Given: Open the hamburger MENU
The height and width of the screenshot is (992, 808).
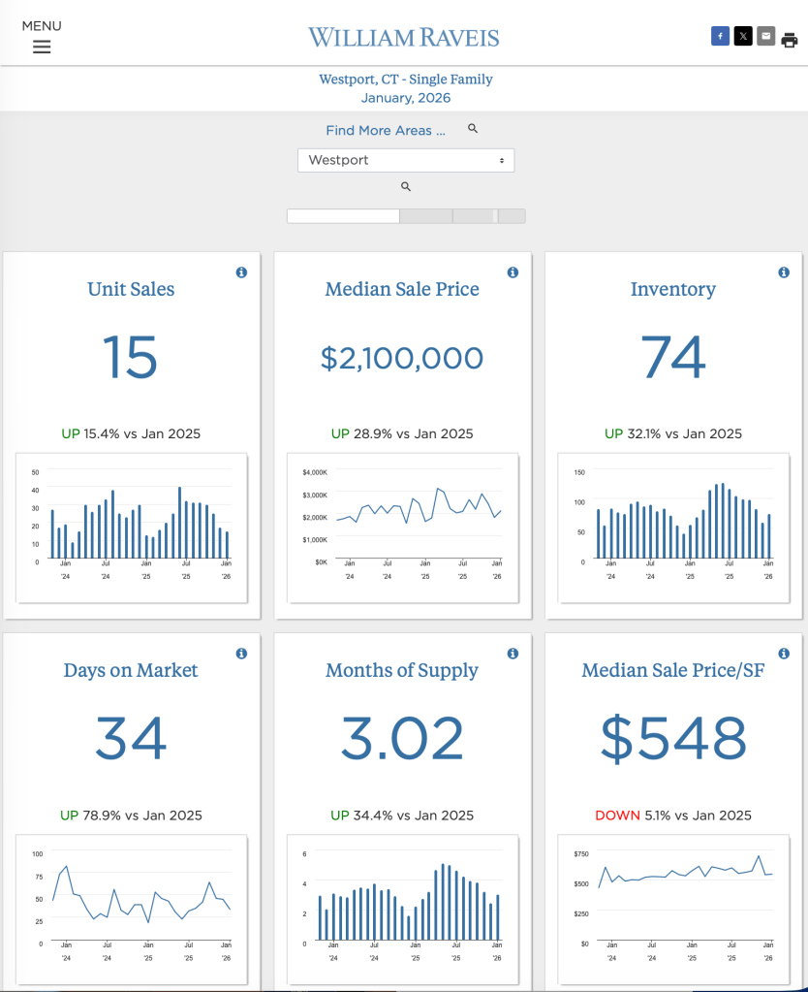Looking at the screenshot, I should 42,38.
